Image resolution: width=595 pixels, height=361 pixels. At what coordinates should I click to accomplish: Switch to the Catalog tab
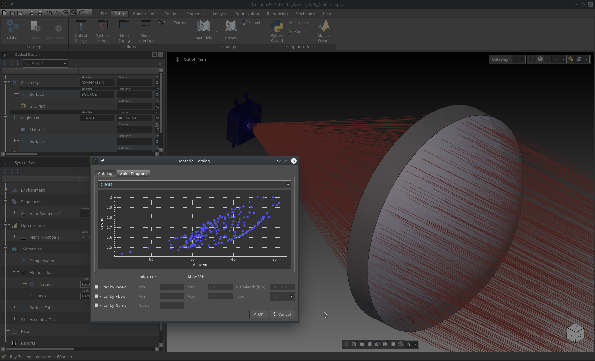pos(105,174)
